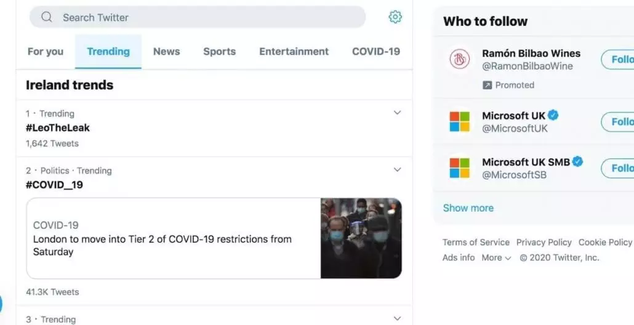Click the 1,642 Tweets count
Screen dimensions: 634x325
pyautogui.click(x=52, y=143)
